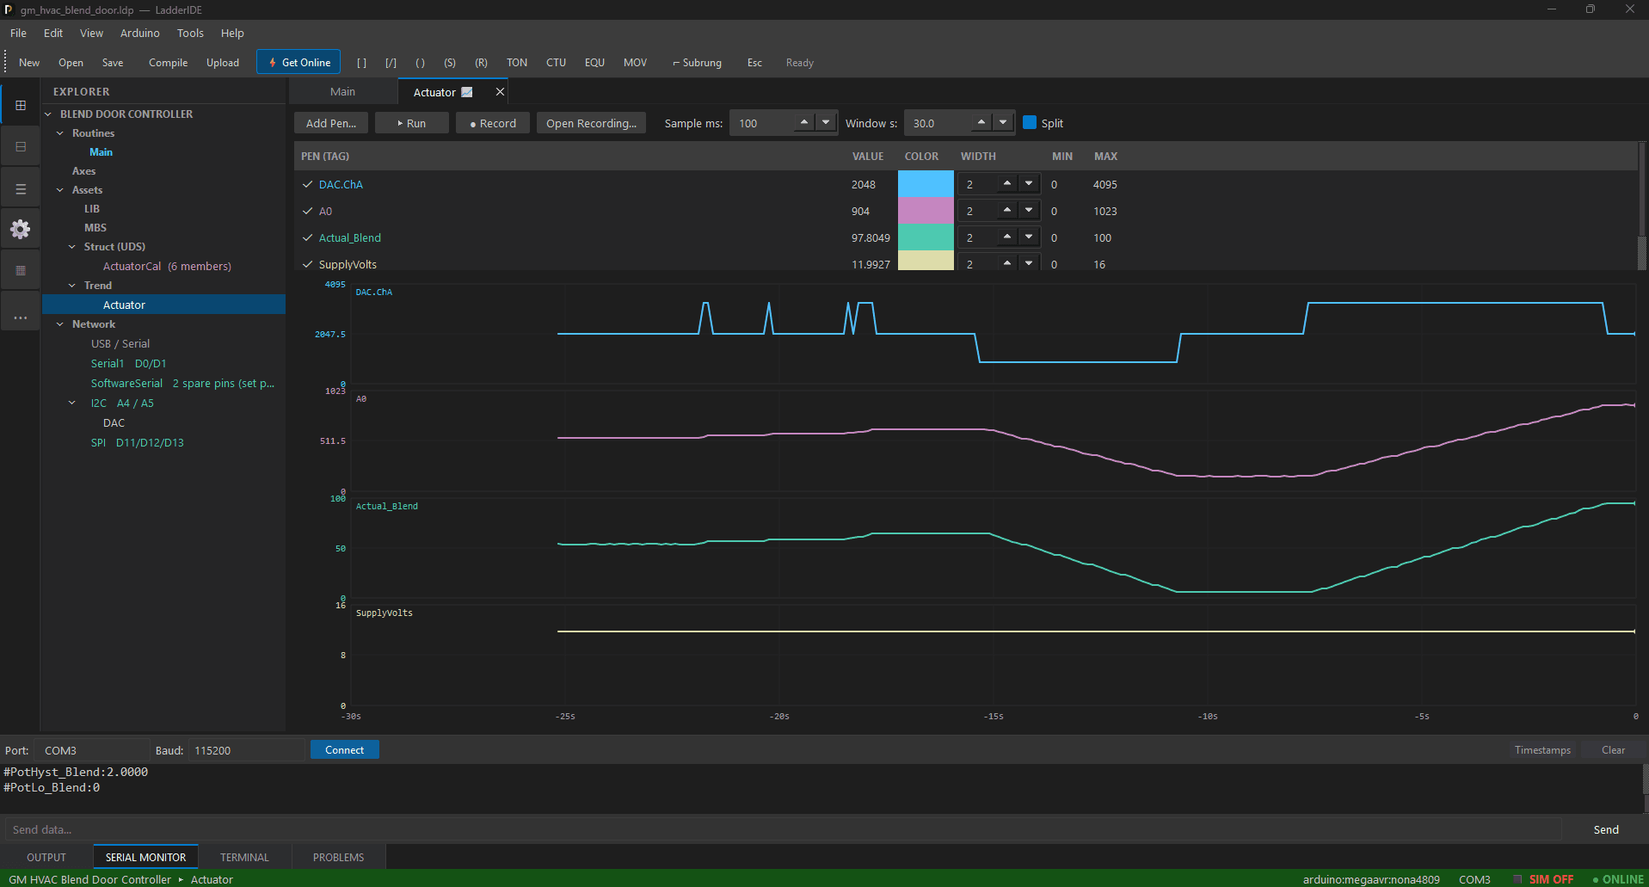Clear the serial monitor output

[1613, 750]
